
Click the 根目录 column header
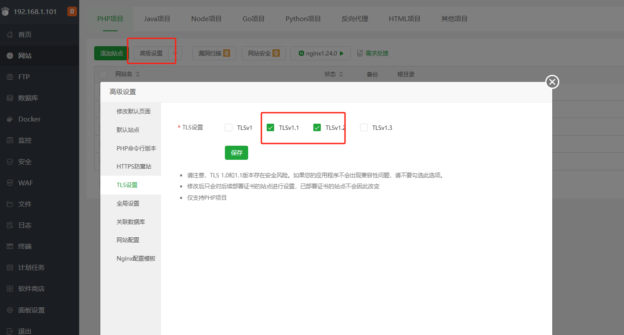point(406,74)
